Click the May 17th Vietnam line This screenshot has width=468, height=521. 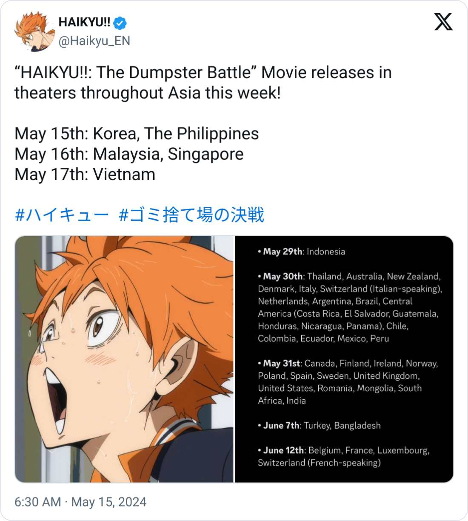tap(85, 175)
